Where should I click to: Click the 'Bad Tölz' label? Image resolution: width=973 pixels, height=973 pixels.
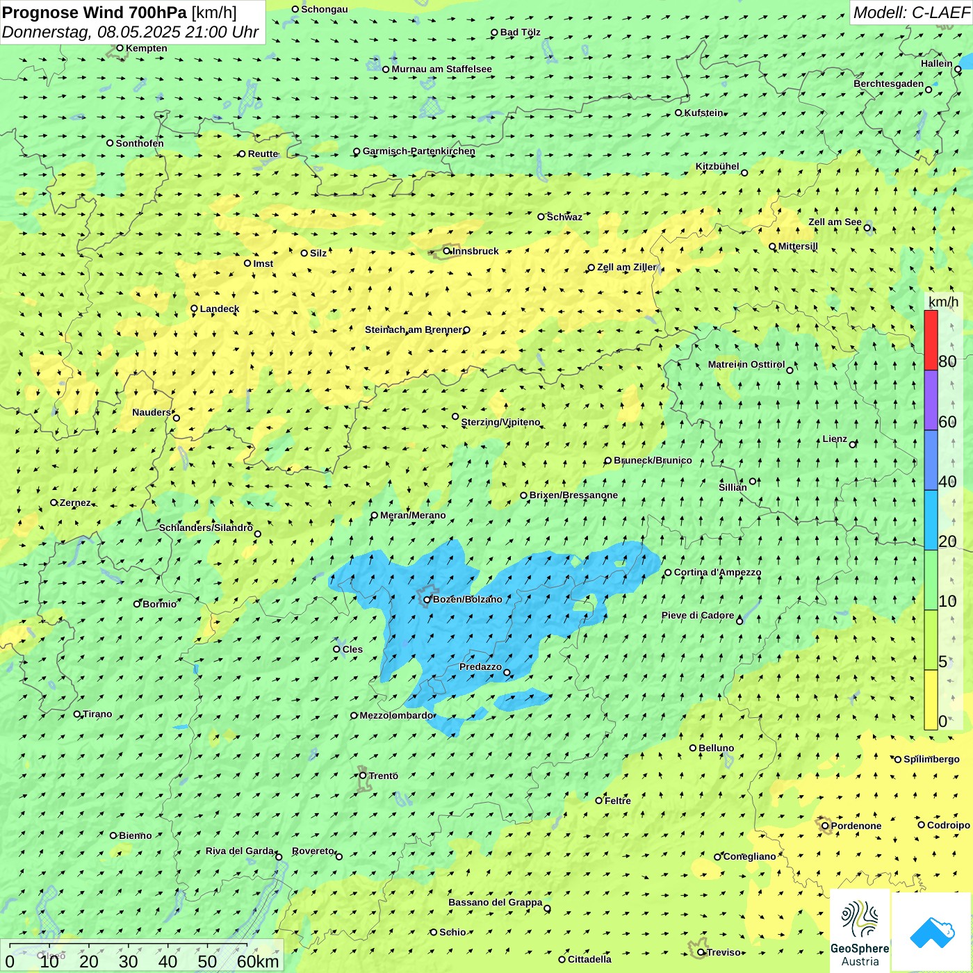point(520,32)
